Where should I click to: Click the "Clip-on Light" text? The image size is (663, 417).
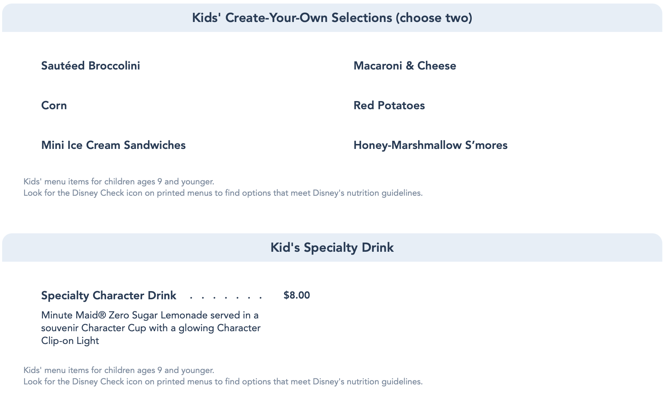pyautogui.click(x=70, y=341)
